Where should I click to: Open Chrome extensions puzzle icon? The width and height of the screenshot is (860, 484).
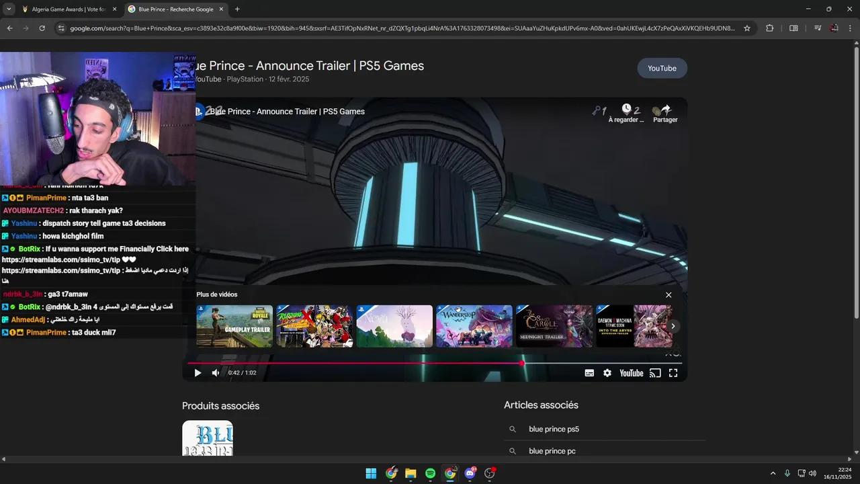click(x=769, y=28)
